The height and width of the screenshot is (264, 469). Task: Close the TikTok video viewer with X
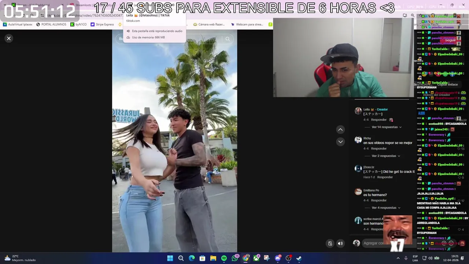tap(9, 38)
